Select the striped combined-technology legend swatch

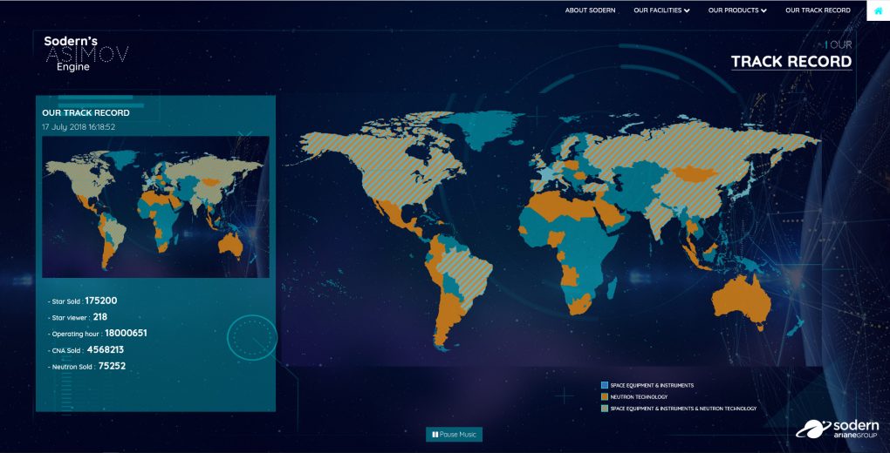click(x=605, y=408)
